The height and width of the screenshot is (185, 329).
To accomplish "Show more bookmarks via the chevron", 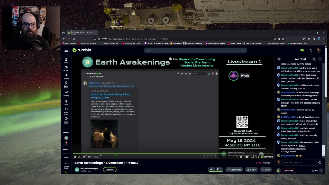I will 324,43.
